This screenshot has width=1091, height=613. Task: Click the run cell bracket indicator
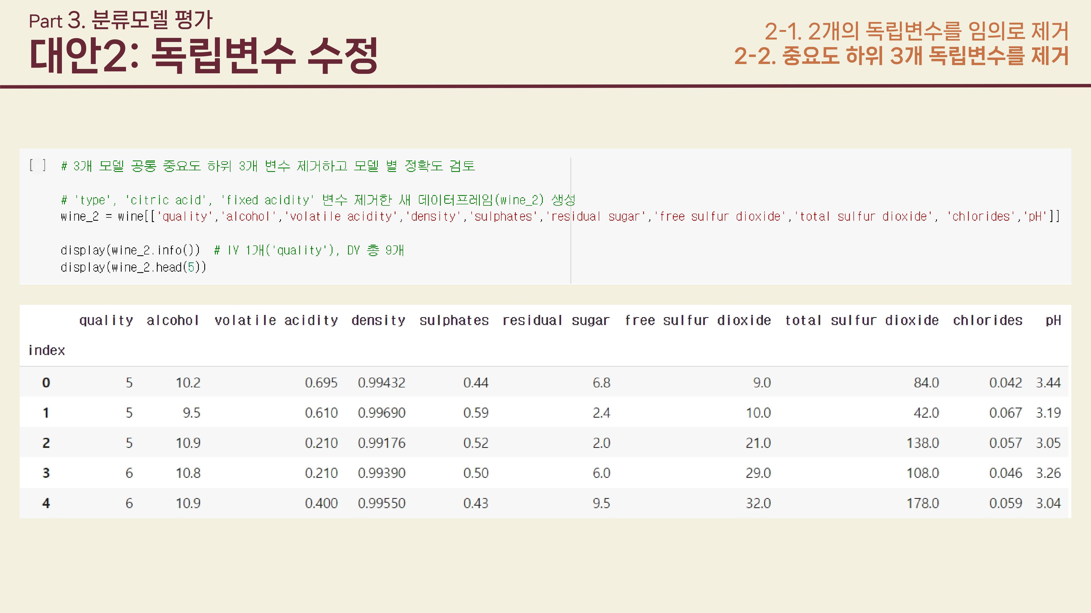click(38, 165)
